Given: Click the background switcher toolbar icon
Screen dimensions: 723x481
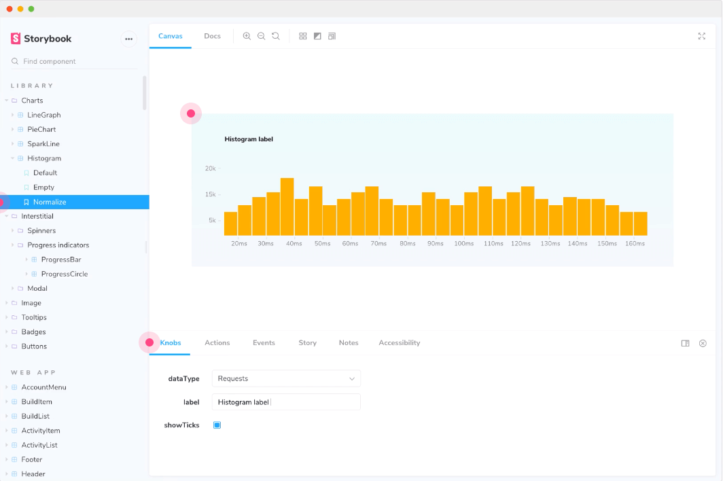Looking at the screenshot, I should click(x=317, y=36).
